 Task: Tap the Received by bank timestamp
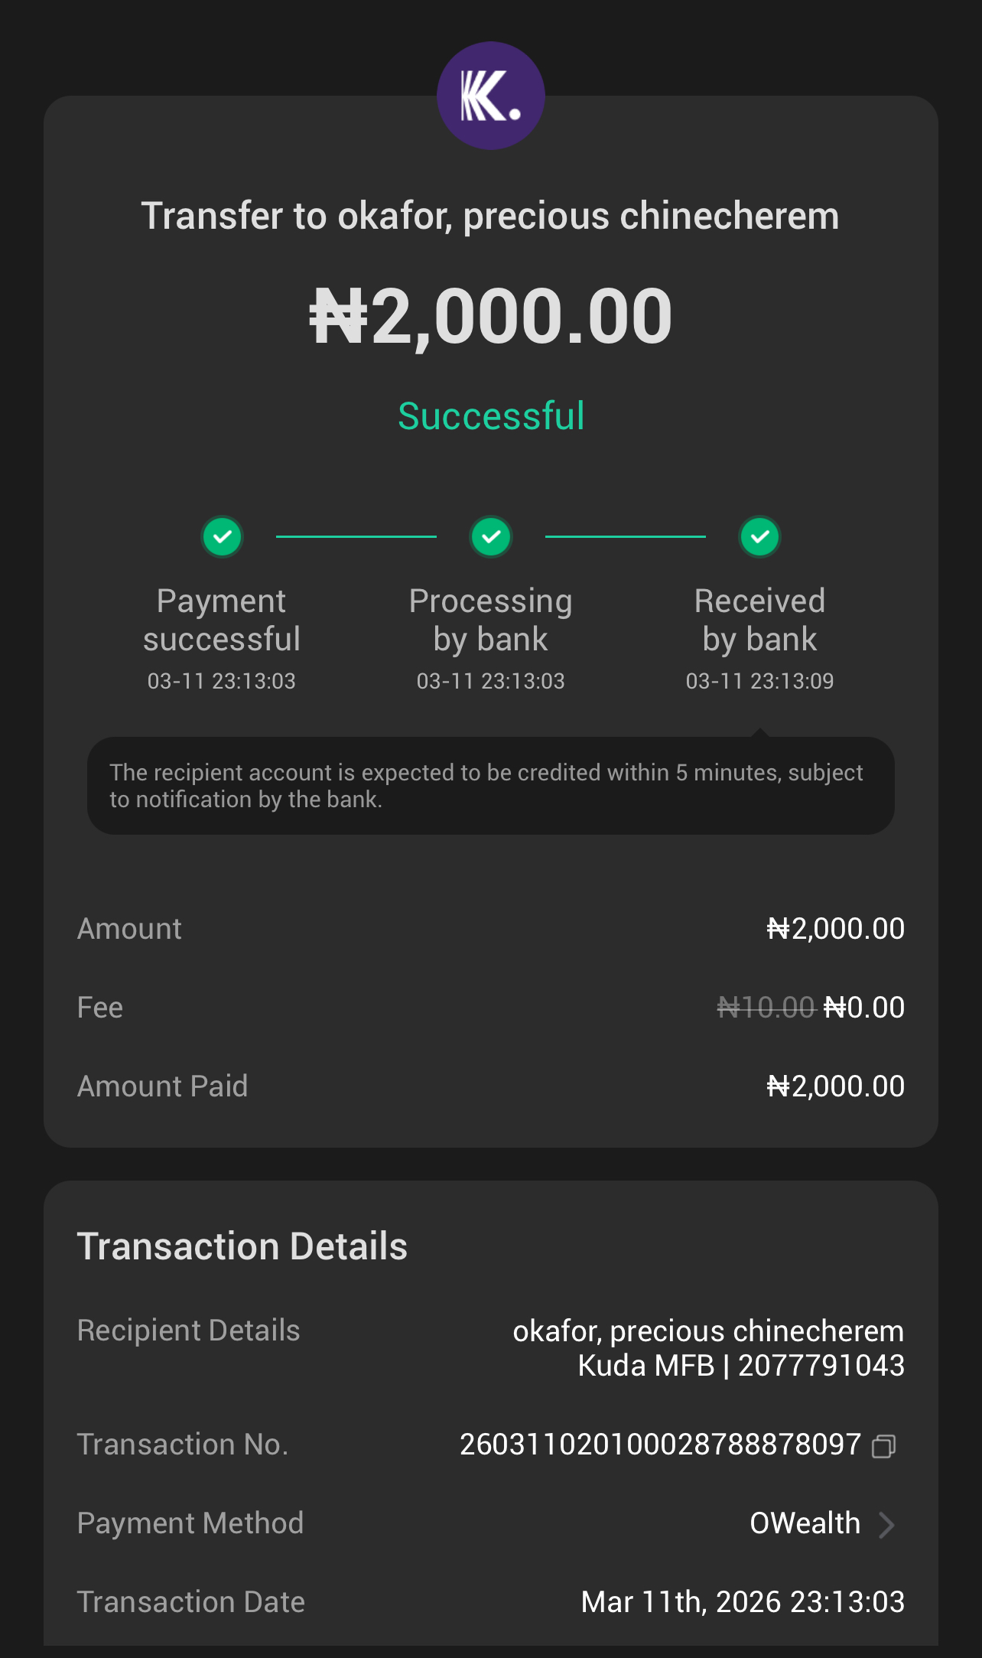click(x=759, y=681)
